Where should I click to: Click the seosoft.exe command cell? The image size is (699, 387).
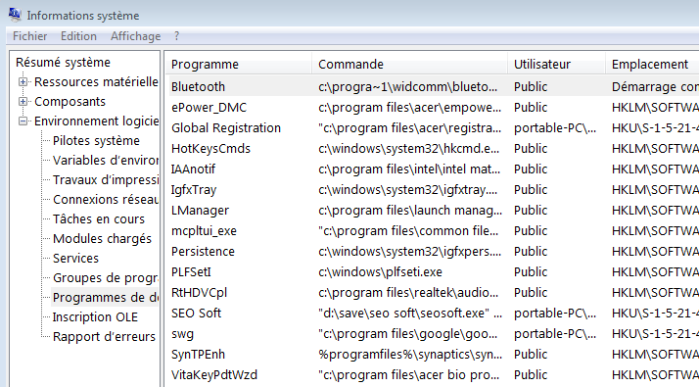coord(410,313)
